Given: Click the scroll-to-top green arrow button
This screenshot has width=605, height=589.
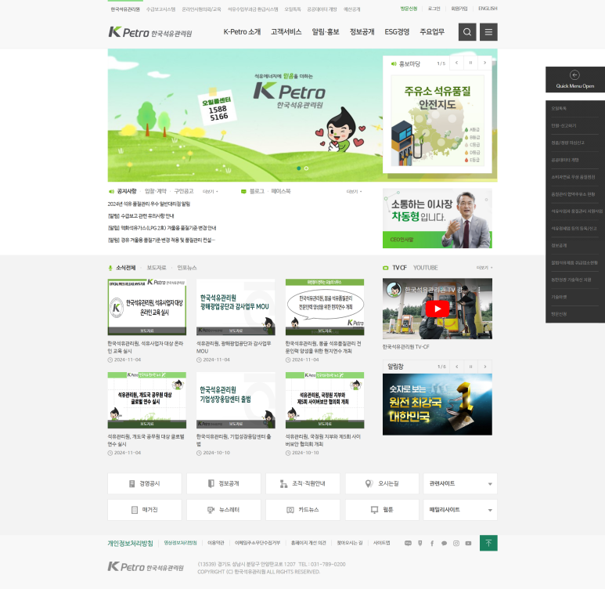Looking at the screenshot, I should click(488, 543).
